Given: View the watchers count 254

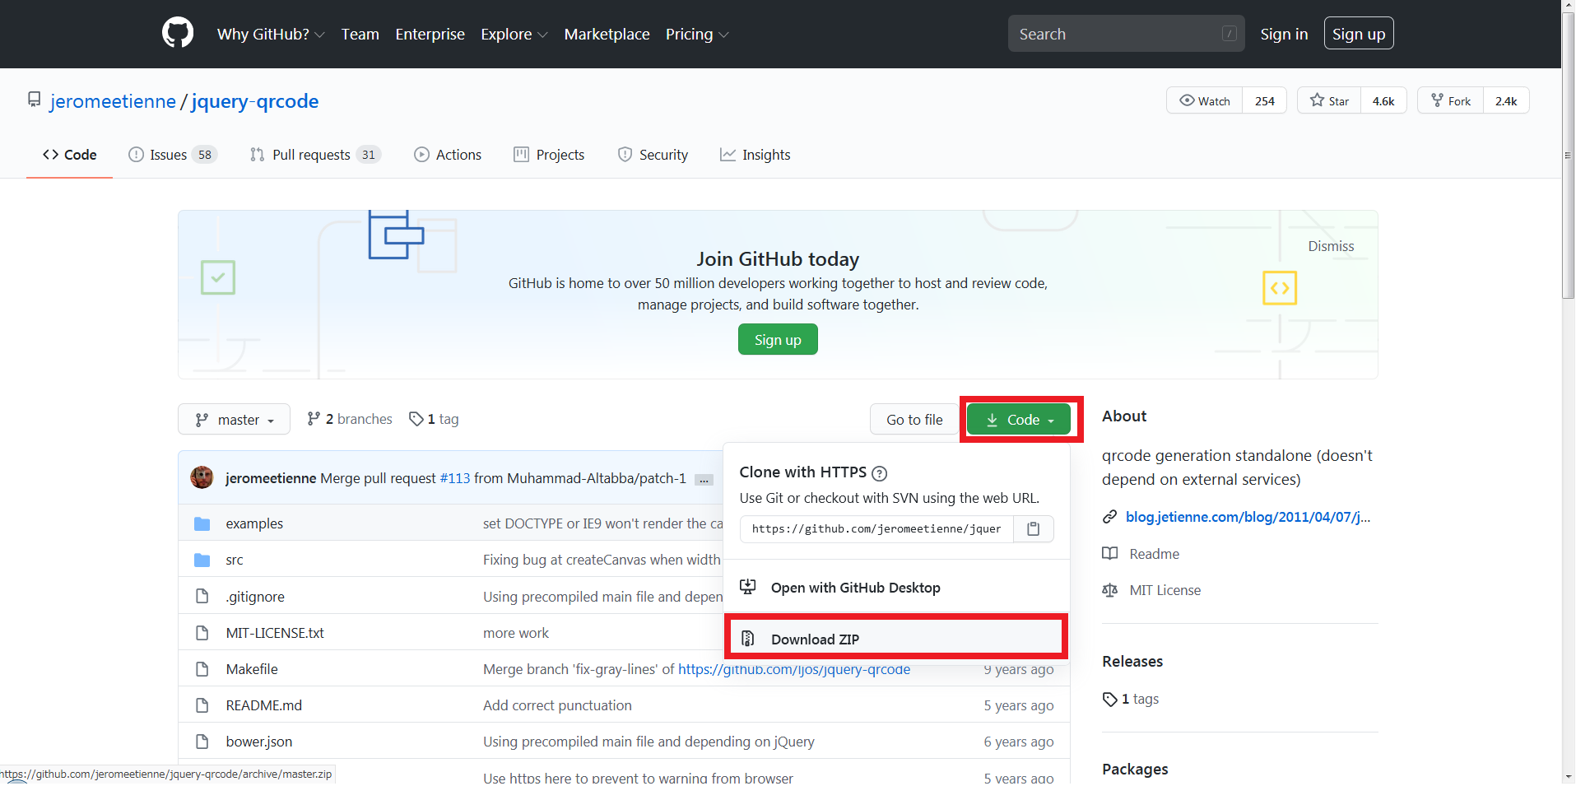Looking at the screenshot, I should 1264,100.
